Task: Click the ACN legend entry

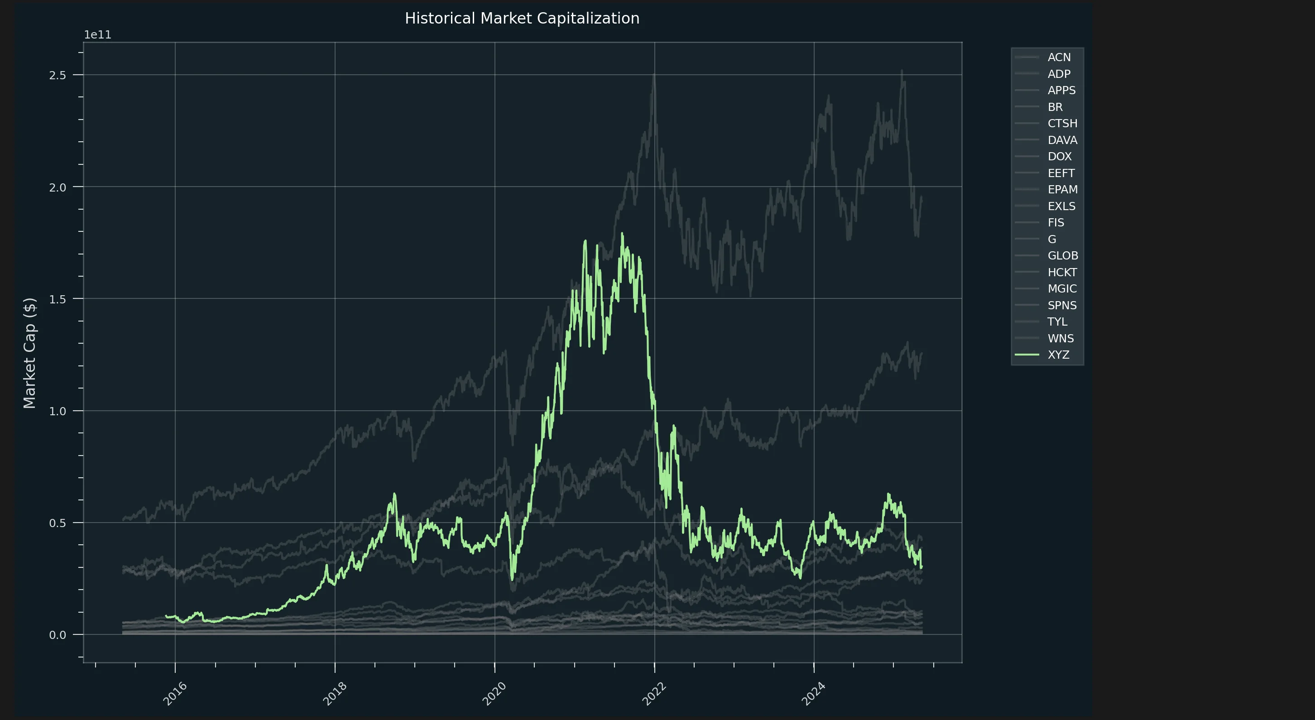Action: point(1059,57)
